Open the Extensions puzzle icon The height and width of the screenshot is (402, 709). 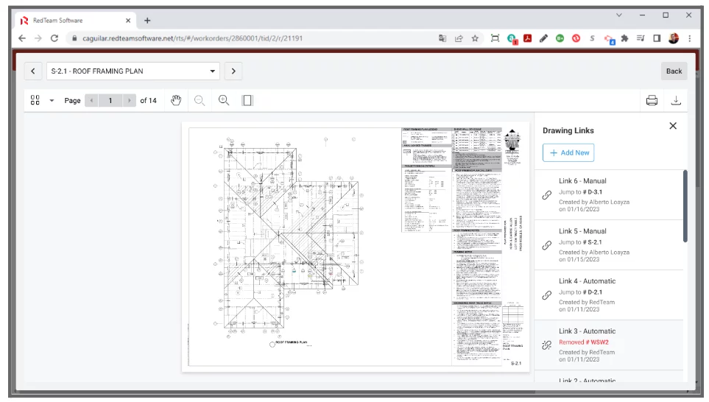(x=624, y=38)
